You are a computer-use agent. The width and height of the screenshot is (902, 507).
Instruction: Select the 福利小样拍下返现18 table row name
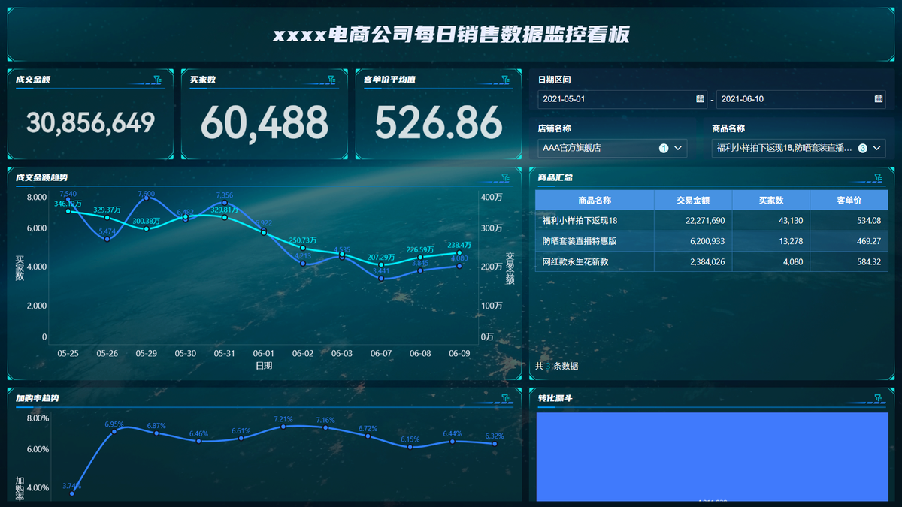(580, 221)
